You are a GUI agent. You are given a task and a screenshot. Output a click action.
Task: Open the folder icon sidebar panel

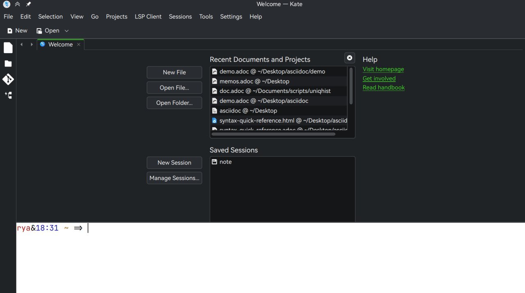8,64
